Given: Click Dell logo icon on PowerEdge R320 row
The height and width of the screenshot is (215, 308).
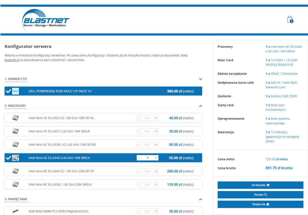Looking at the screenshot, I should click(x=16, y=91).
